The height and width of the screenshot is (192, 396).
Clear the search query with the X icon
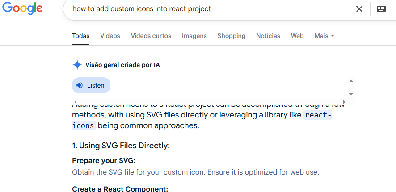[359, 9]
